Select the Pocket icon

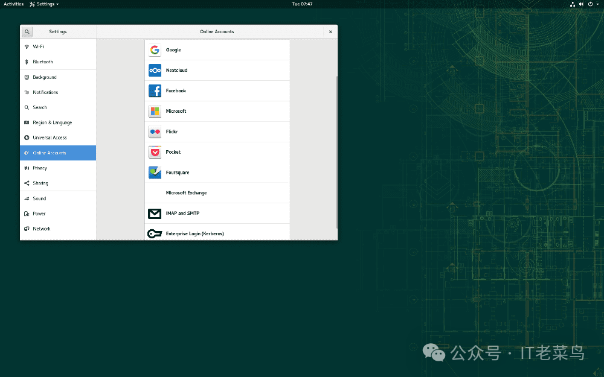[155, 152]
